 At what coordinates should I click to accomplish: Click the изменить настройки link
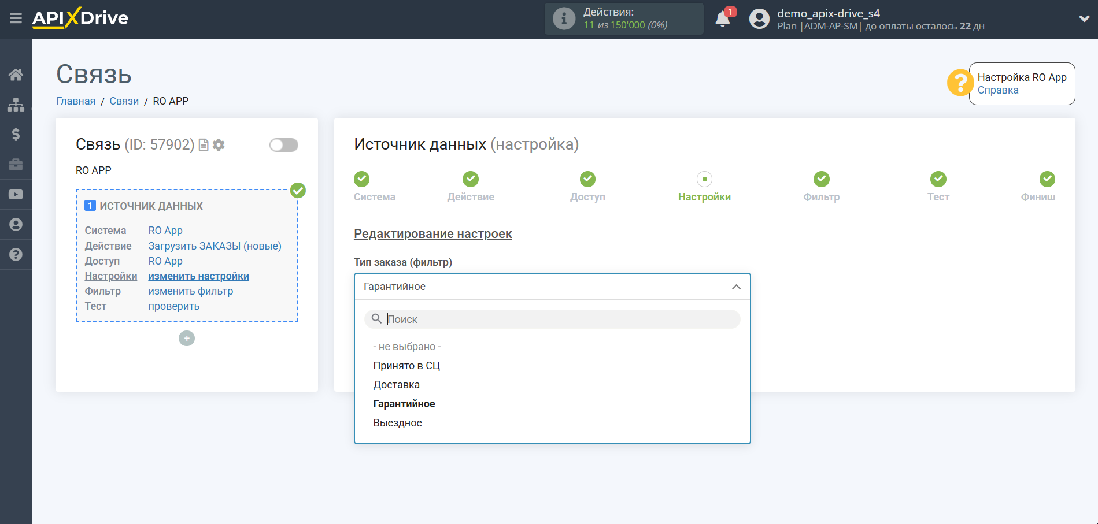(x=198, y=276)
